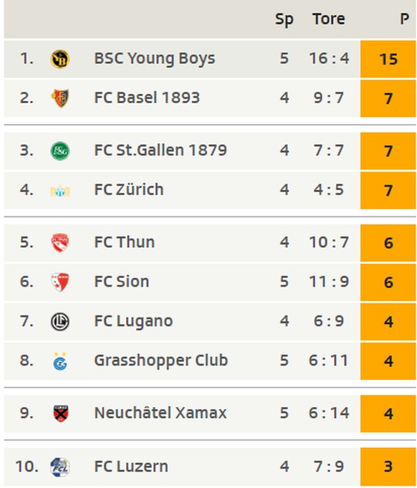Click the FC Sion shield logo
417x488 pixels.
click(x=59, y=282)
